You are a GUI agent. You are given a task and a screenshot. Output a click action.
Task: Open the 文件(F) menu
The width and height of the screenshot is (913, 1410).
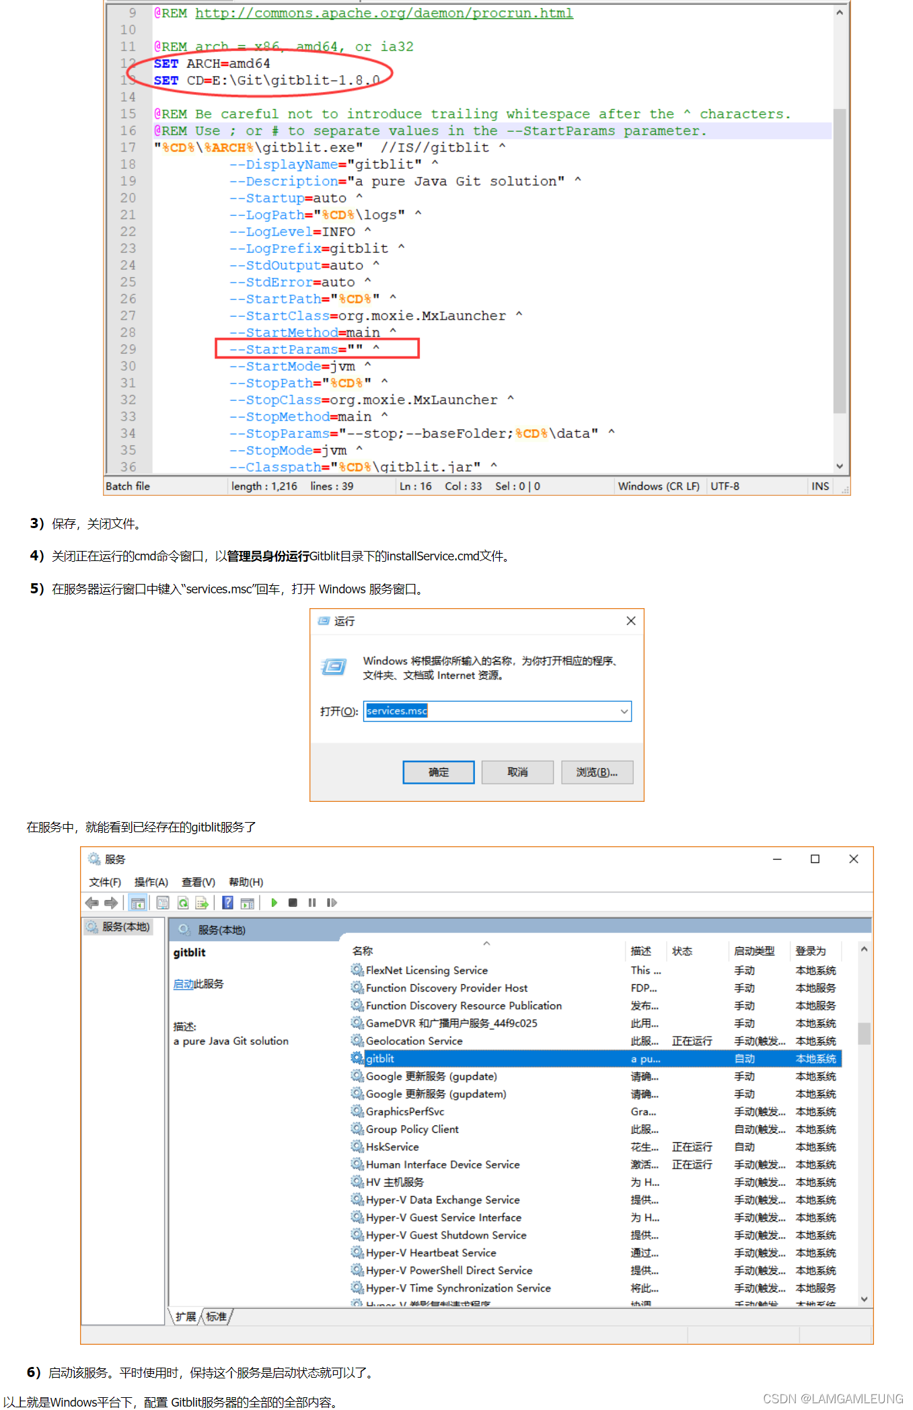[105, 882]
